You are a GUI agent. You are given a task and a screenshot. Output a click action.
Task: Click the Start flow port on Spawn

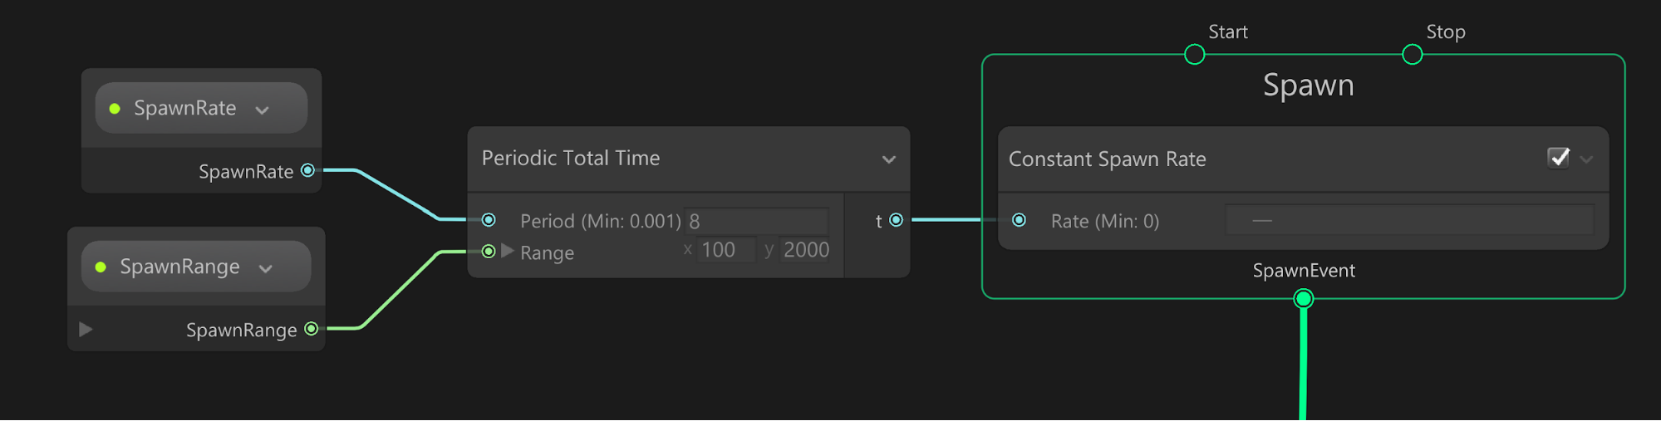(1194, 55)
